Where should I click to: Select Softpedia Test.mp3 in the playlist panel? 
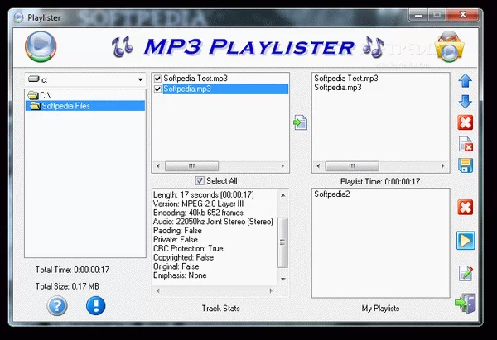[x=346, y=79]
